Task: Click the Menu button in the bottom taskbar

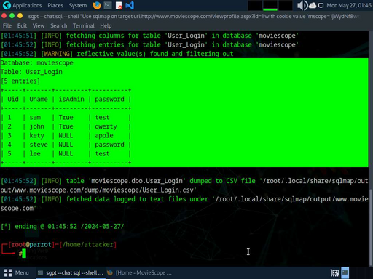Action: [x=17, y=273]
